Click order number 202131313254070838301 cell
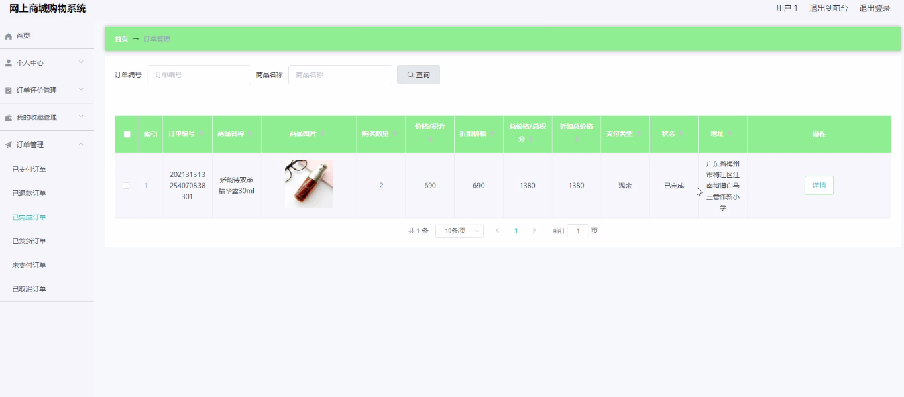The image size is (904, 397). tap(187, 186)
